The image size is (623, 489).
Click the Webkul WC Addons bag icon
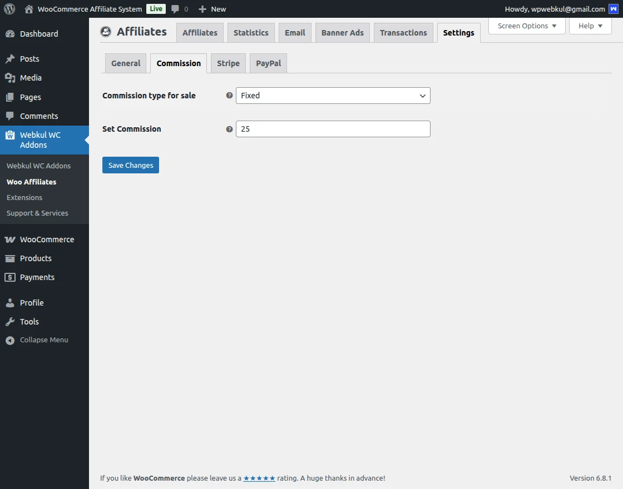point(10,135)
